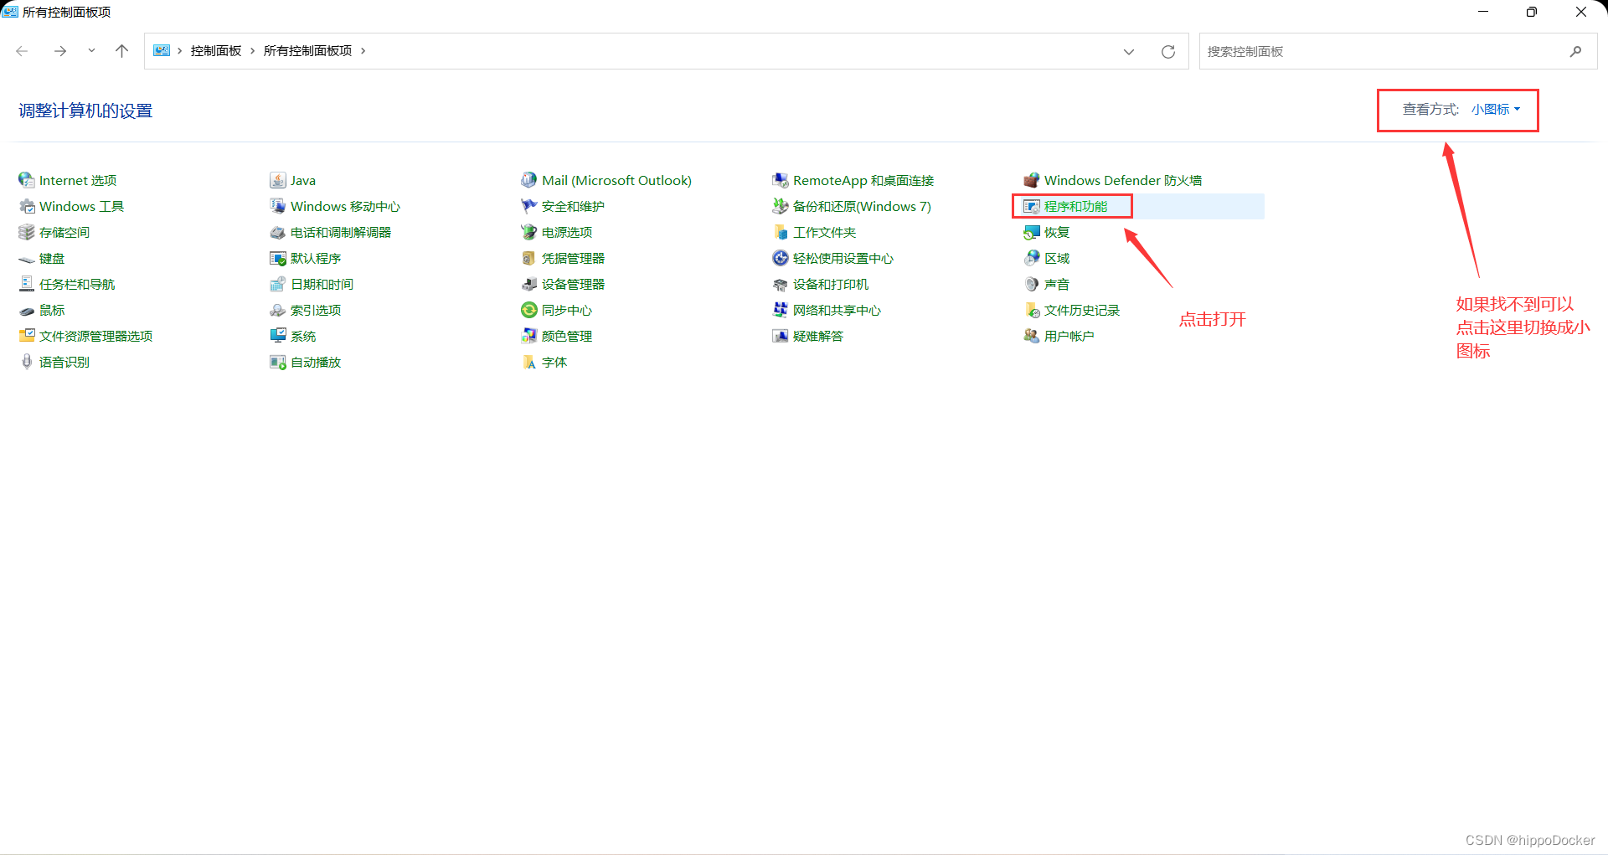Screen dimensions: 1608x855
Task: Open the 查看方式 小图标 view dropdown
Action: (1496, 109)
